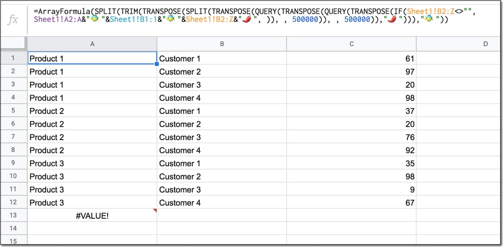The image size is (503, 247).
Task: Click Product 2 in row 5
Action: (x=47, y=111)
